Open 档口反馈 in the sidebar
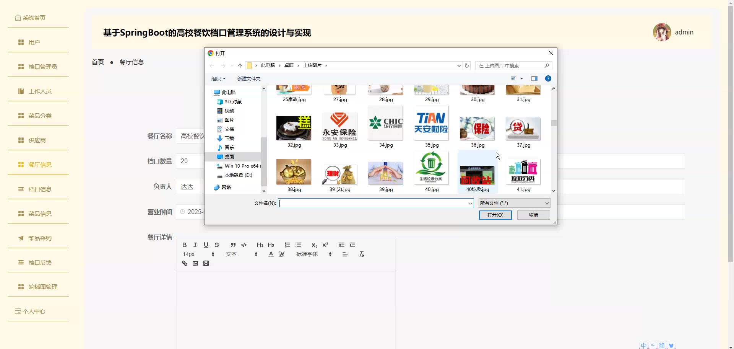734x349 pixels. point(38,263)
